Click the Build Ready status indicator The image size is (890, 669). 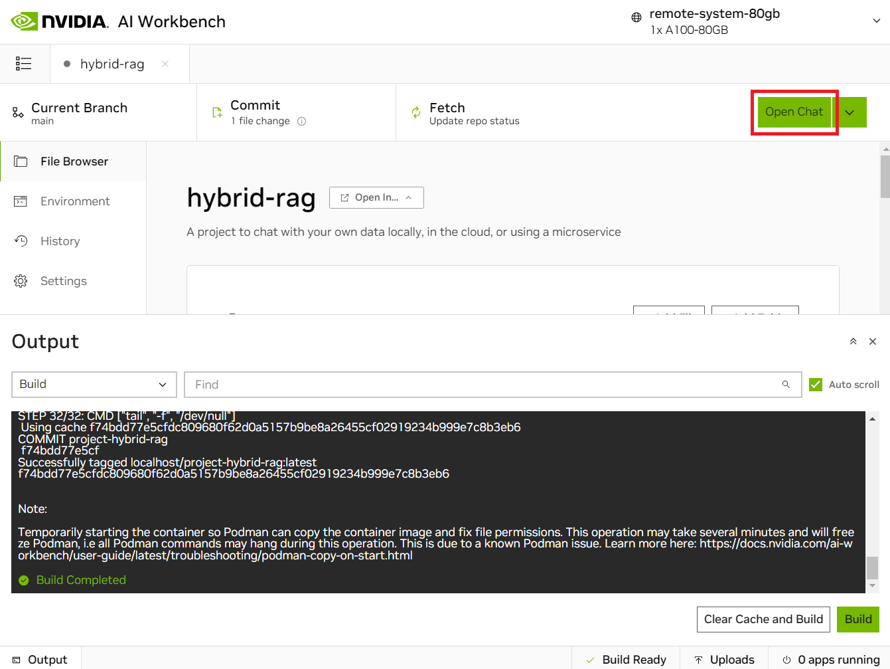pos(626,659)
